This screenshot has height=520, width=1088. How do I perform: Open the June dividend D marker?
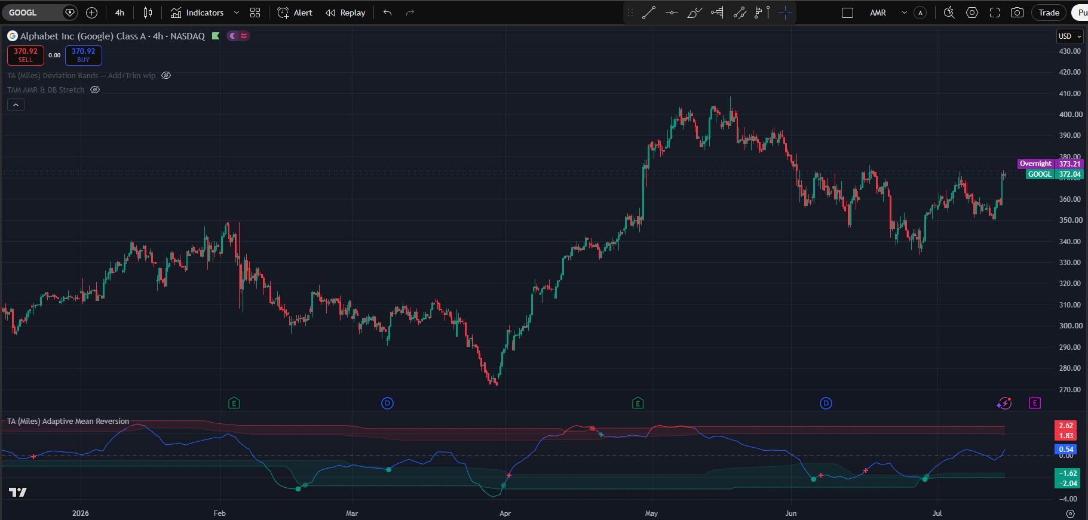click(x=826, y=404)
